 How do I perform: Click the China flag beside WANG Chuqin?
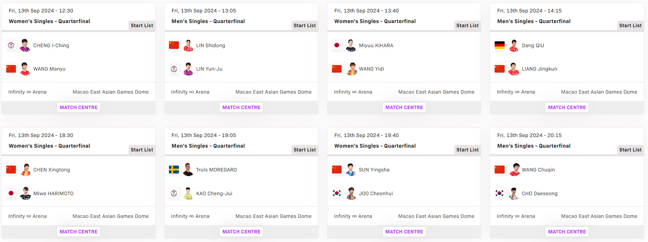[499, 169]
